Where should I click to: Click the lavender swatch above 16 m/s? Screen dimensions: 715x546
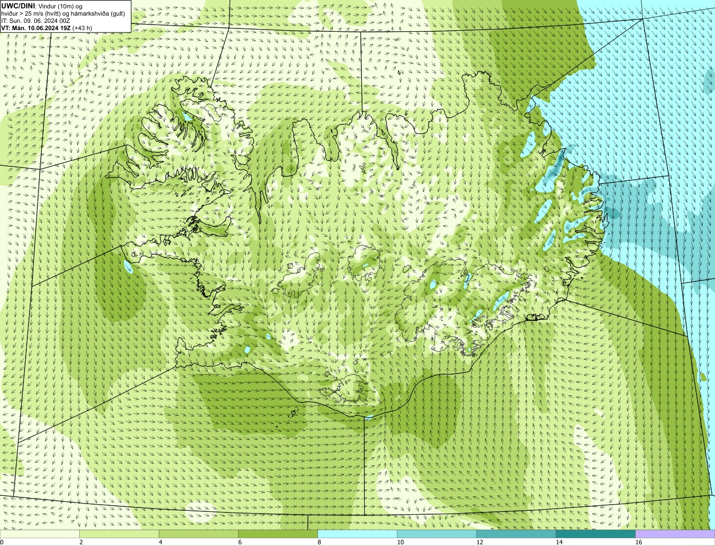[x=675, y=534]
